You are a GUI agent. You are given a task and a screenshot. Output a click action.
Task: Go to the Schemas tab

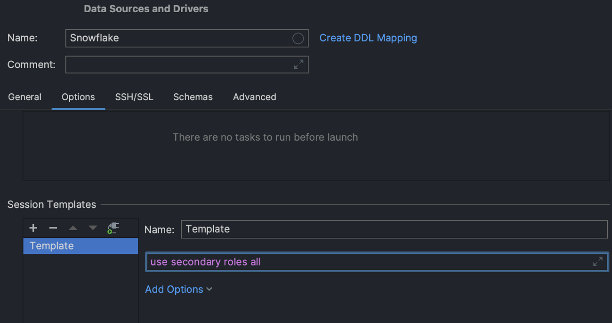point(193,97)
